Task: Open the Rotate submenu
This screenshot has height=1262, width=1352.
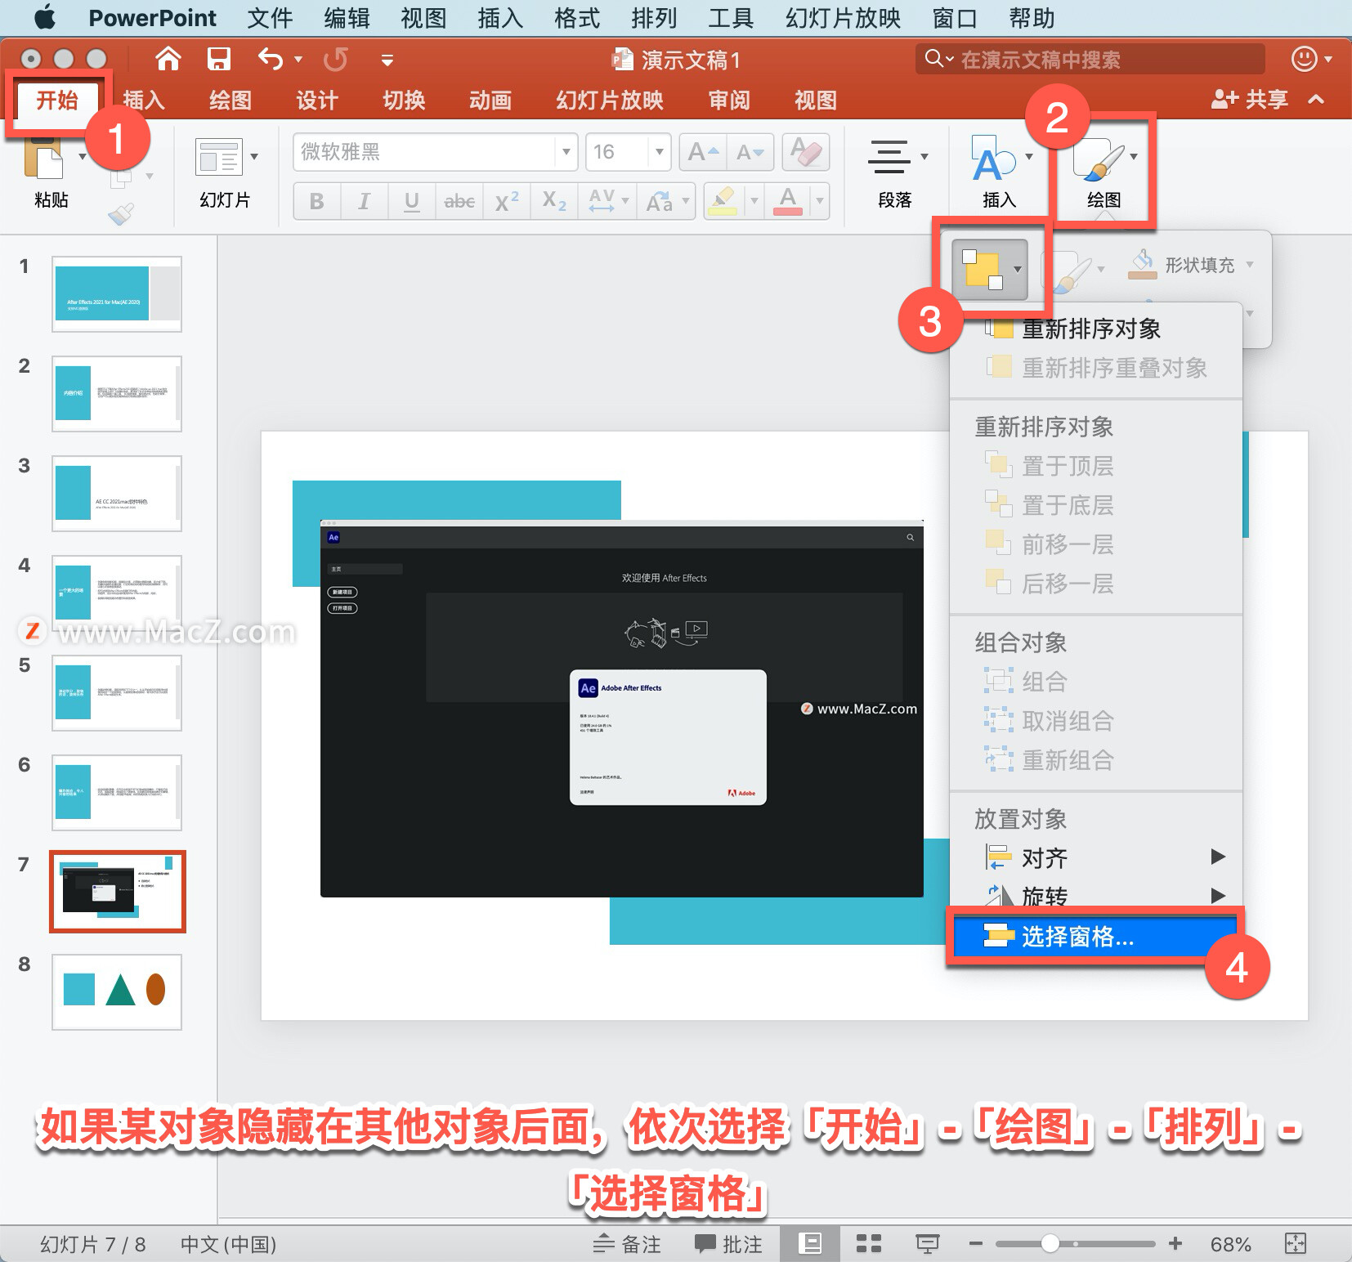Action: 1097,896
